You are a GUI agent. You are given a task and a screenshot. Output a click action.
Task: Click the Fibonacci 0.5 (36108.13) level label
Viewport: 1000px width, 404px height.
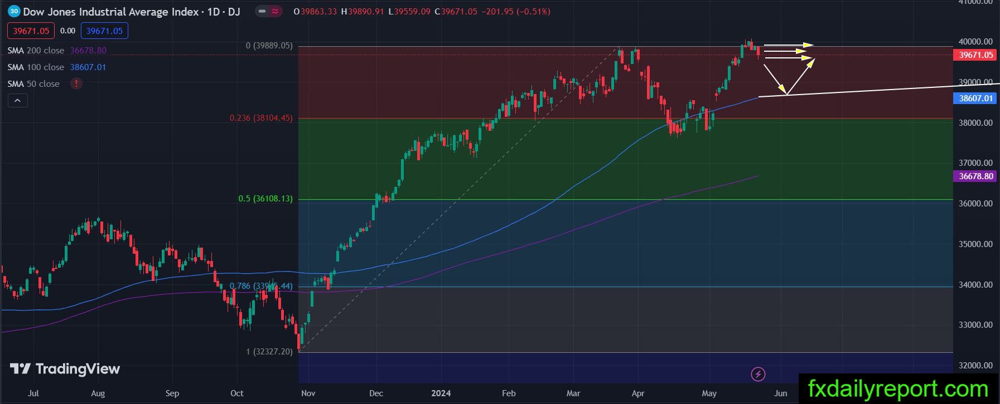[265, 199]
